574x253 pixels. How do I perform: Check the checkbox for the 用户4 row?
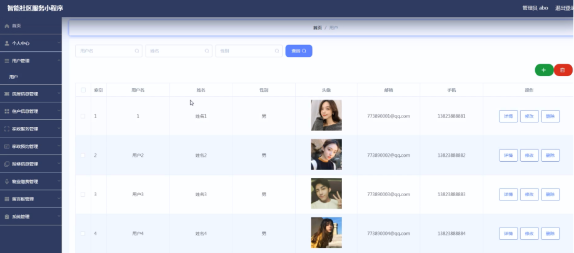83,234
